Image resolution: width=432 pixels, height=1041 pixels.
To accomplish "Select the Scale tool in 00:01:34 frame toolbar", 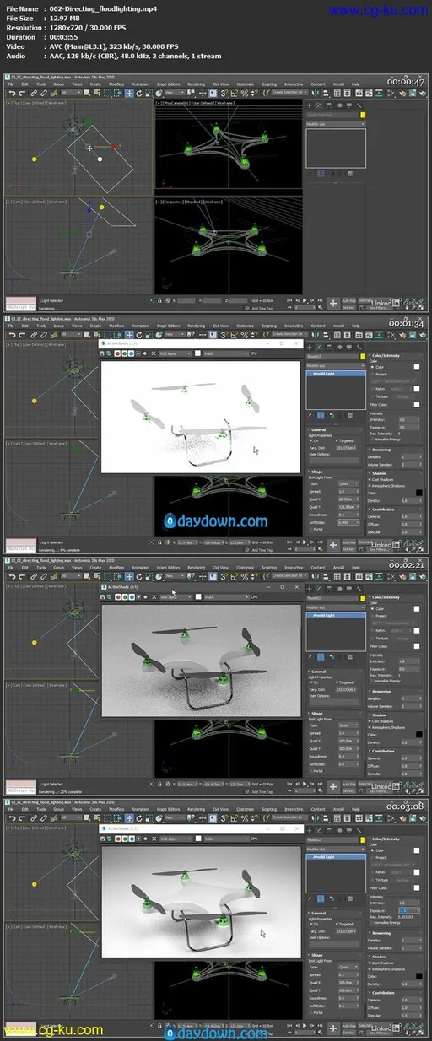I will (148, 335).
